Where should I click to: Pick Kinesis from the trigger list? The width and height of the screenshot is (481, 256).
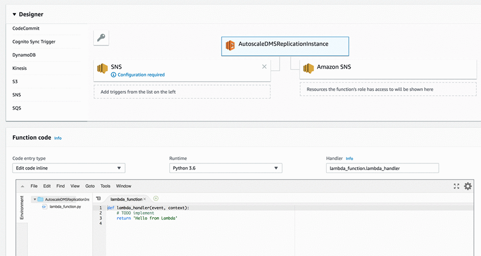19,68
